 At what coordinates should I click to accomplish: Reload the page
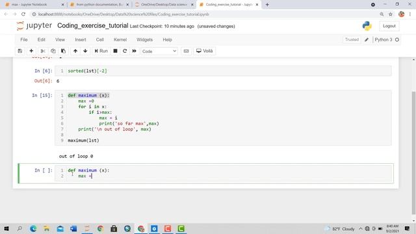[23, 14]
